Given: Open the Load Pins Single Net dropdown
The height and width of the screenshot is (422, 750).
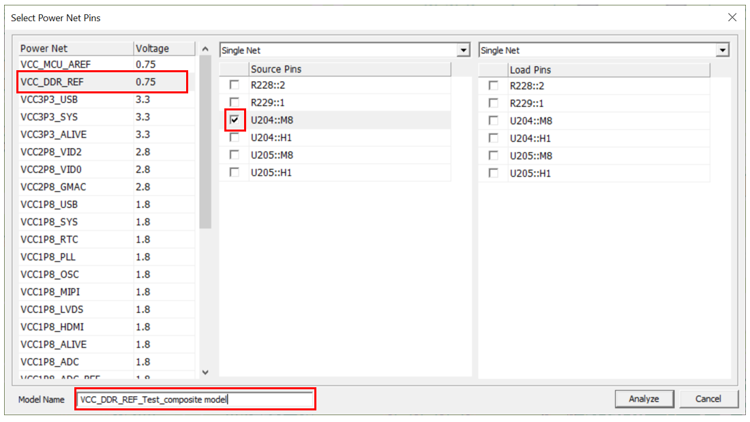Looking at the screenshot, I should point(723,50).
